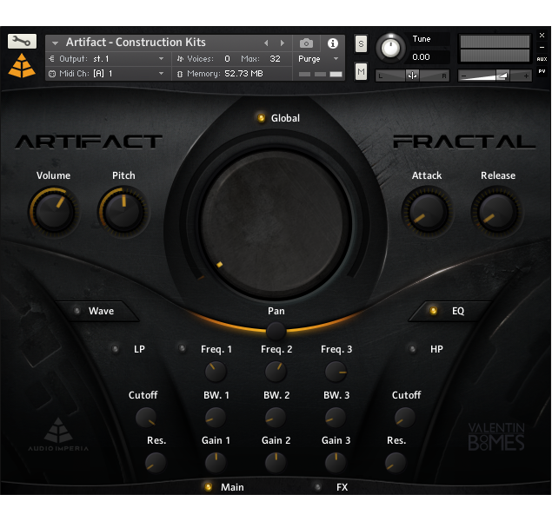Click the Tune knob in header
Screen dimensions: 552x521
pos(390,48)
